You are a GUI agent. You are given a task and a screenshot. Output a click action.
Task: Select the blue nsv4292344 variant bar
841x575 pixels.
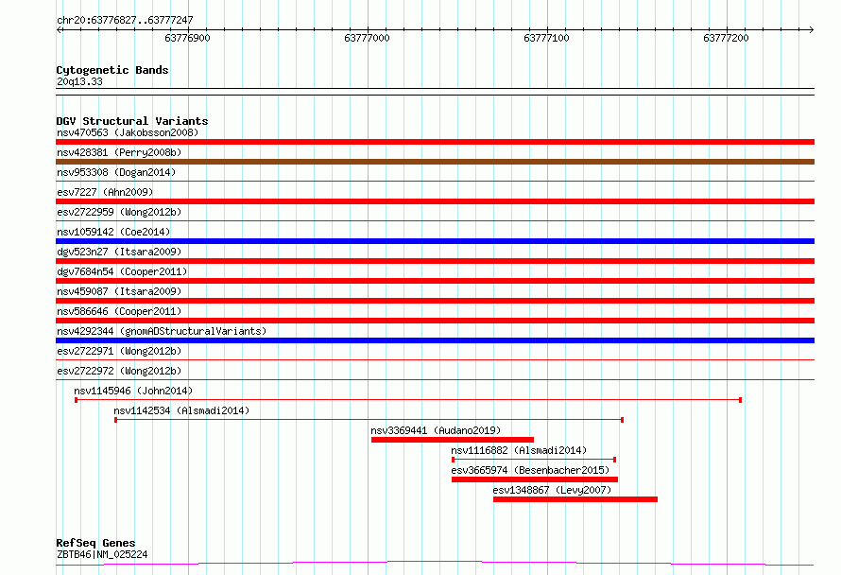tap(435, 340)
